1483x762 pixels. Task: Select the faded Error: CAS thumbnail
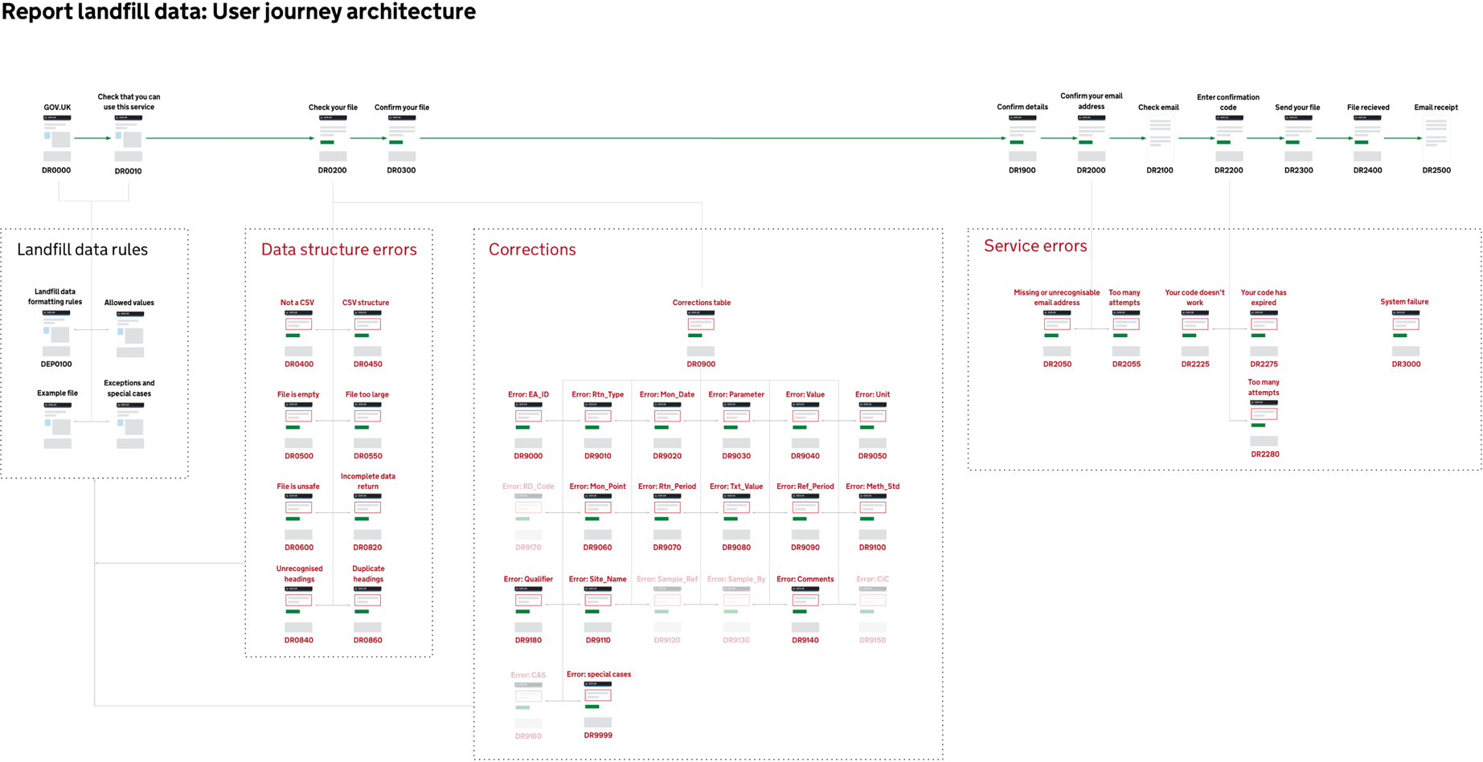click(x=528, y=705)
